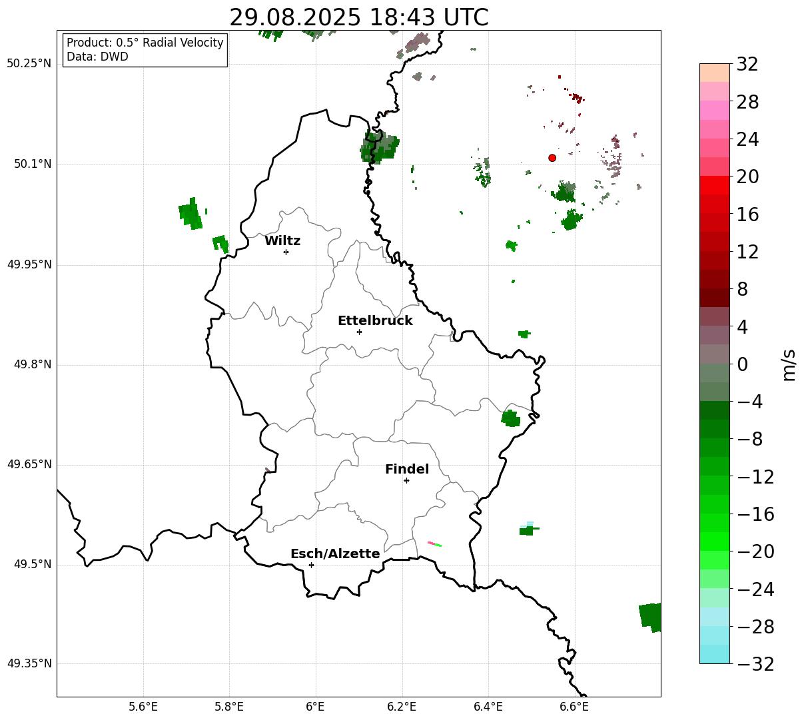Select the Findel station label
Image resolution: width=804 pixels, height=720 pixels.
click(x=407, y=470)
